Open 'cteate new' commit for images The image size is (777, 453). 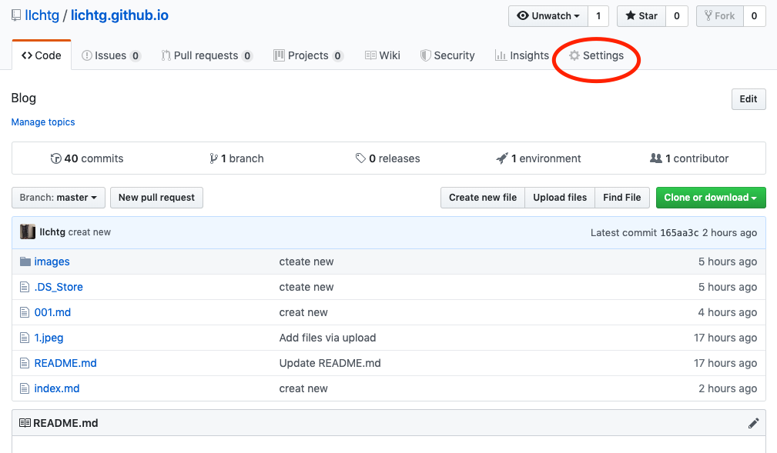coord(306,261)
